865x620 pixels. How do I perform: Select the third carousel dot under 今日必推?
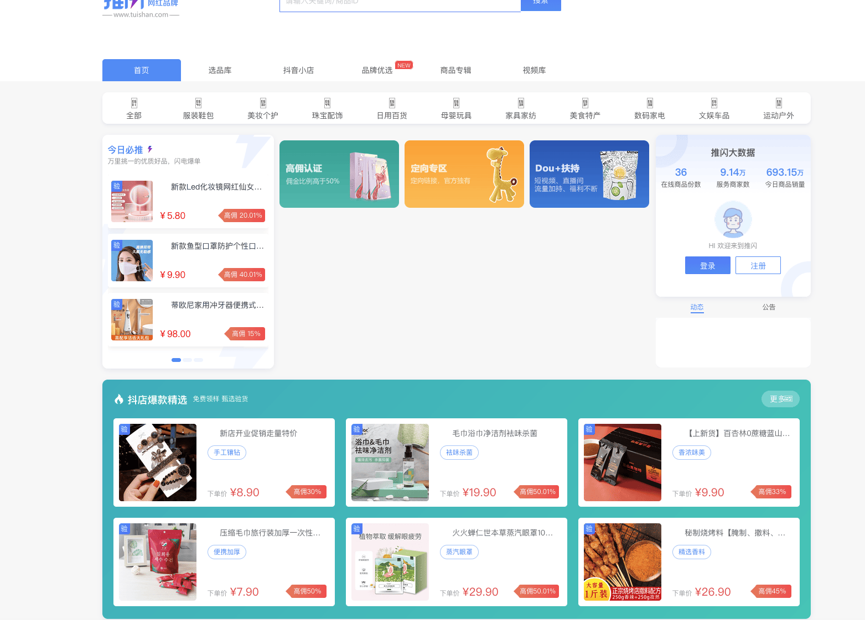[x=198, y=360]
